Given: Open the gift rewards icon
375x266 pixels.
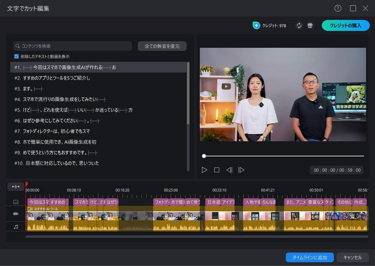Looking at the screenshot, I should (310, 26).
